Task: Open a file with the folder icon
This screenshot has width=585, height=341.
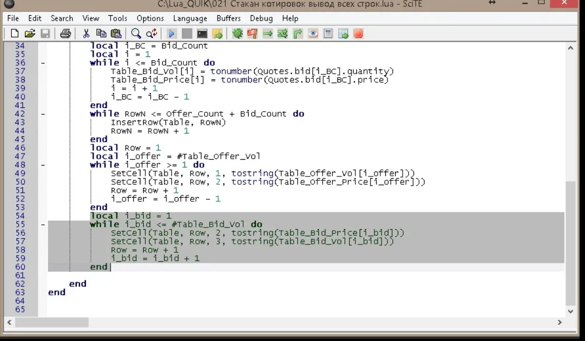Action: click(30, 34)
